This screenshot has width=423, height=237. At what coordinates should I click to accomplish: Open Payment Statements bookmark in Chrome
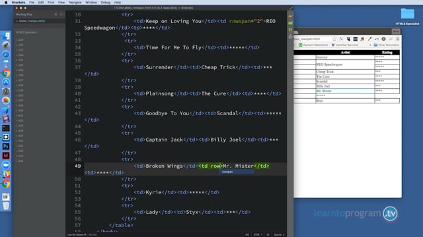pos(313,45)
